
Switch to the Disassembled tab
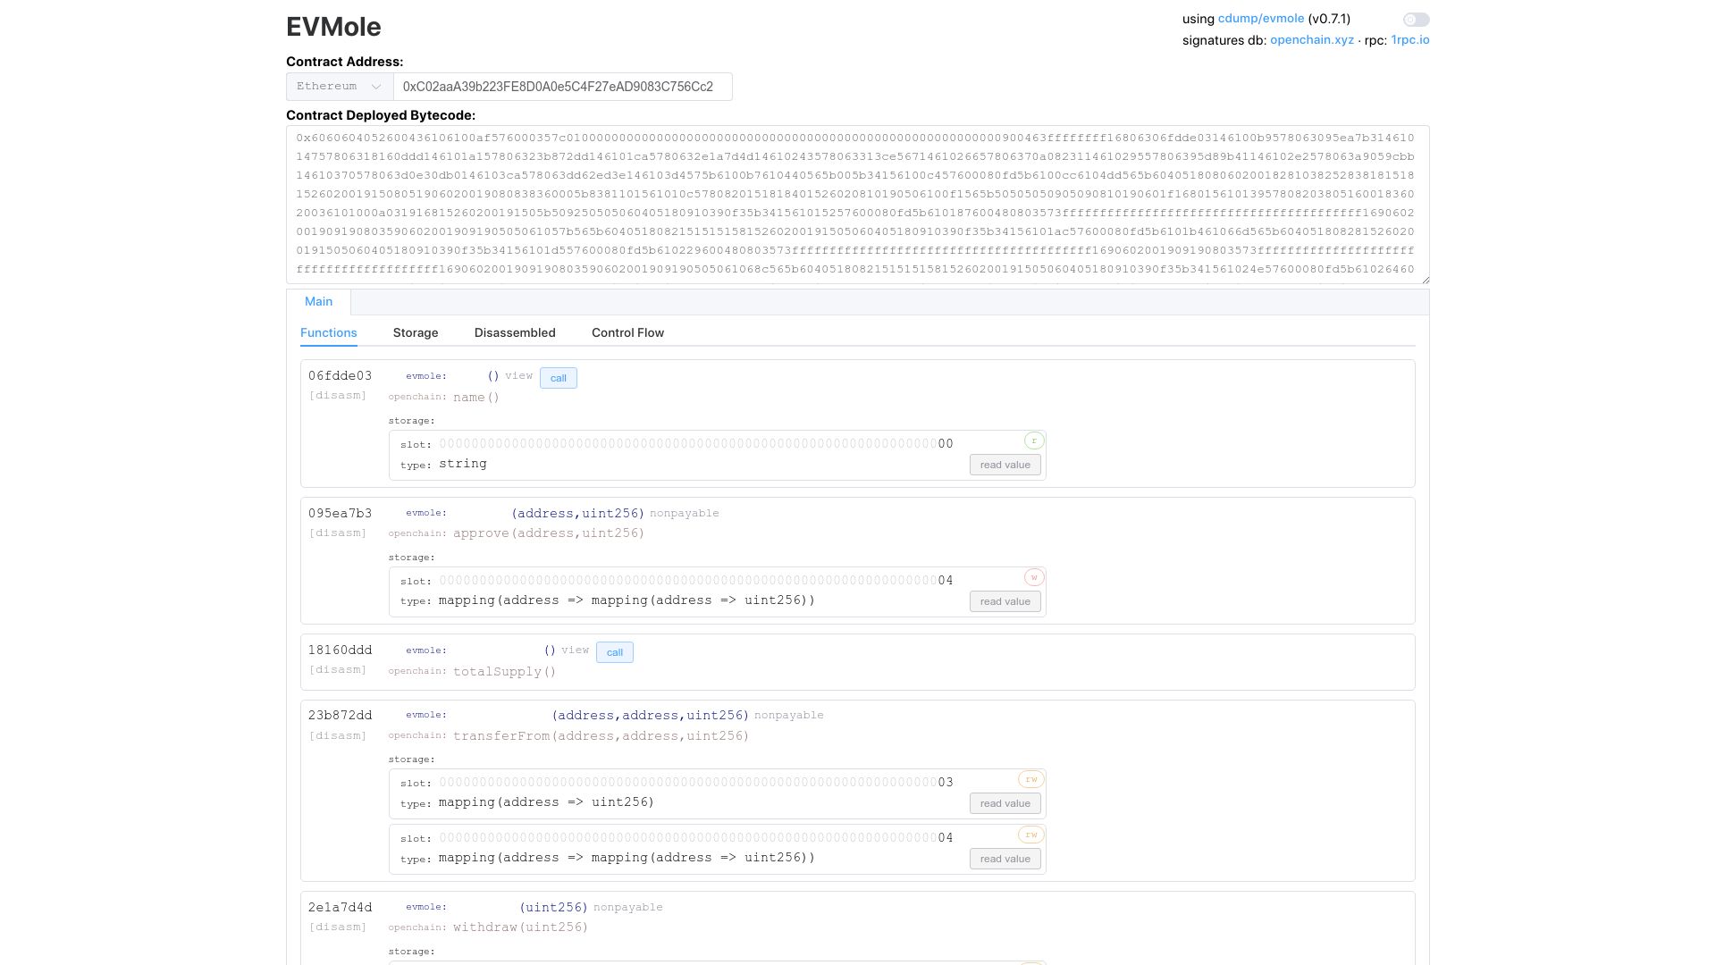[x=515, y=333]
